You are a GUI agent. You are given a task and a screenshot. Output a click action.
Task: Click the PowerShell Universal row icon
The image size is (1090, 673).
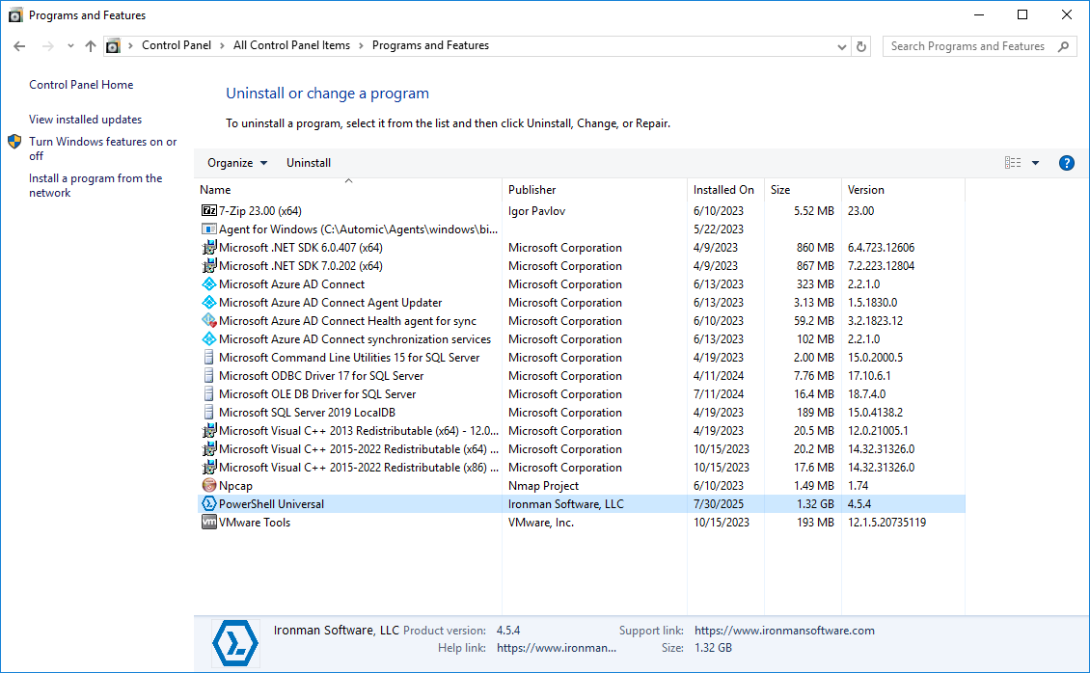208,504
